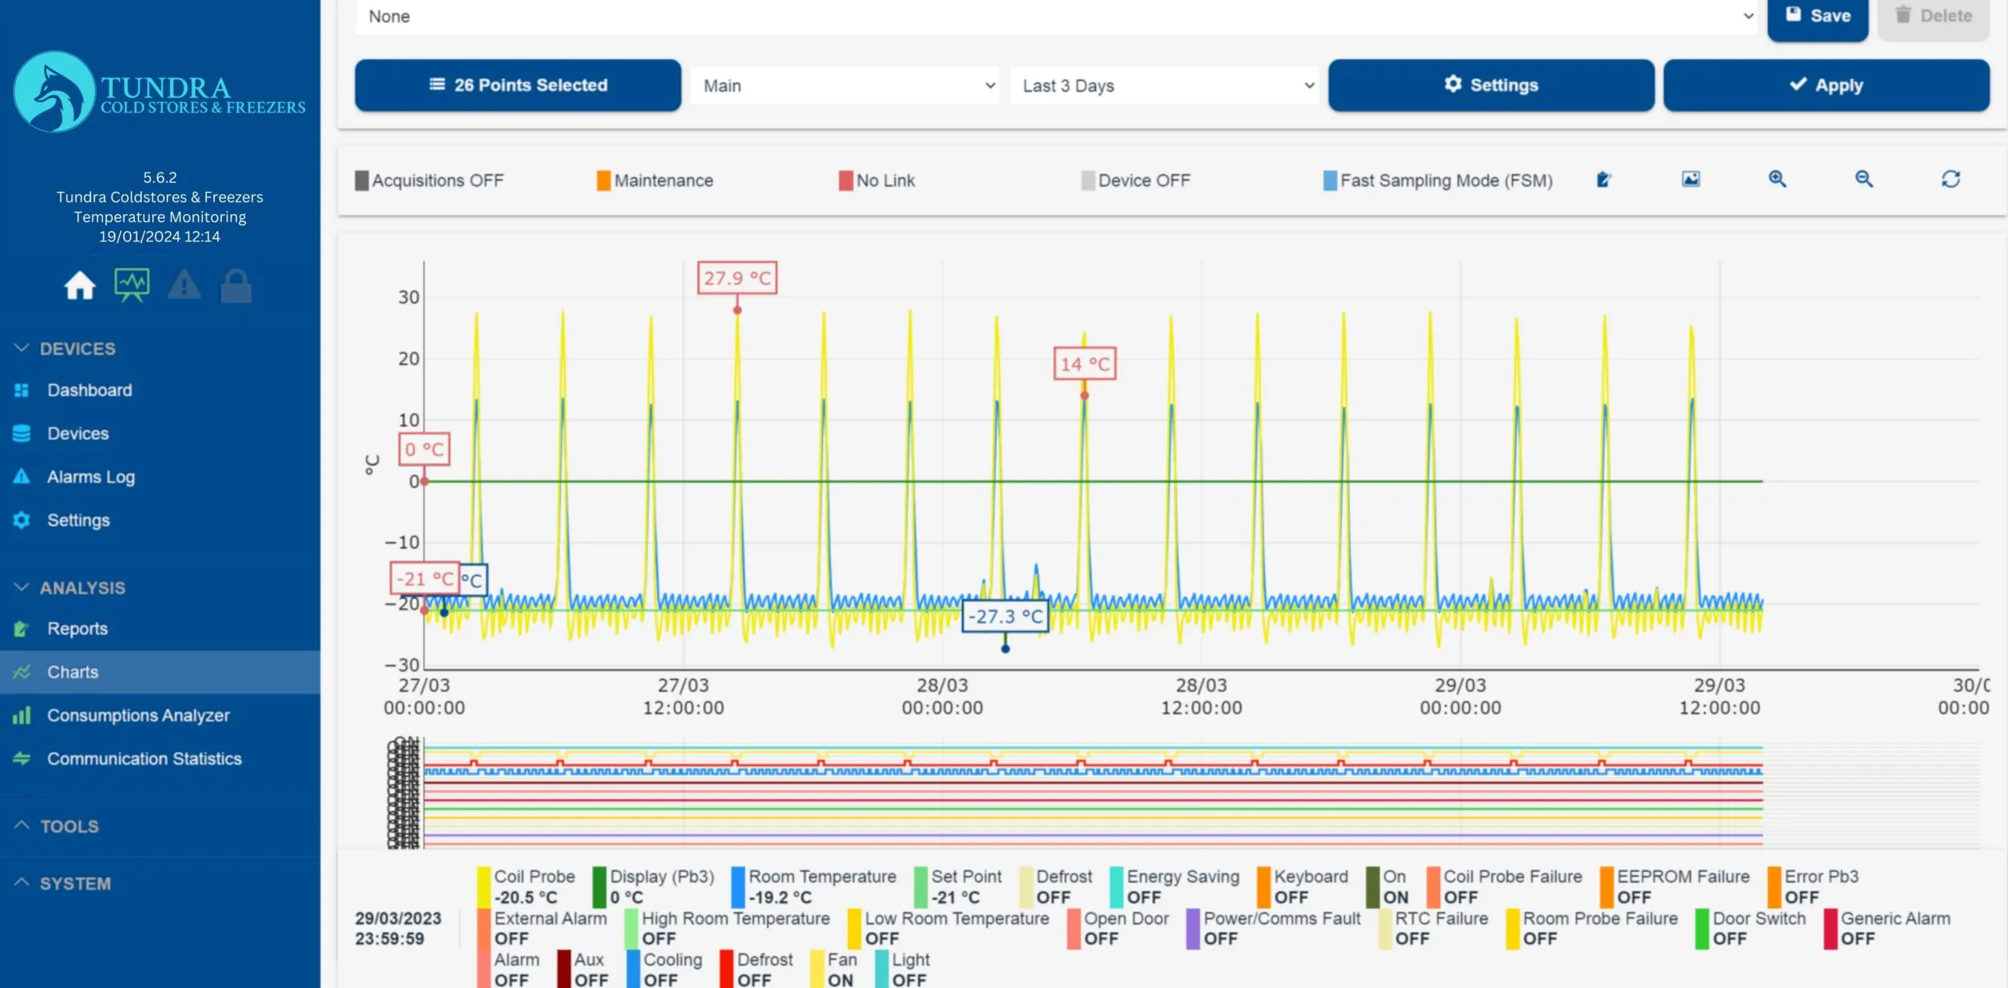Open the None preset dropdown

[x=1057, y=16]
